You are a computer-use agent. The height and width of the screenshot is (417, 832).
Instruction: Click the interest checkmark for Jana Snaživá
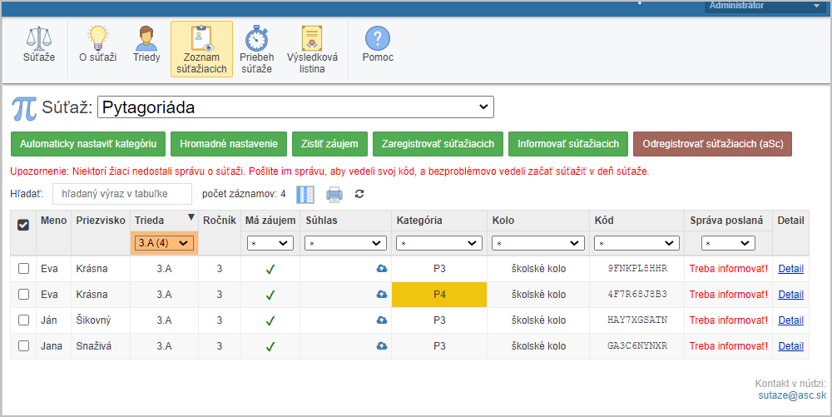(270, 346)
